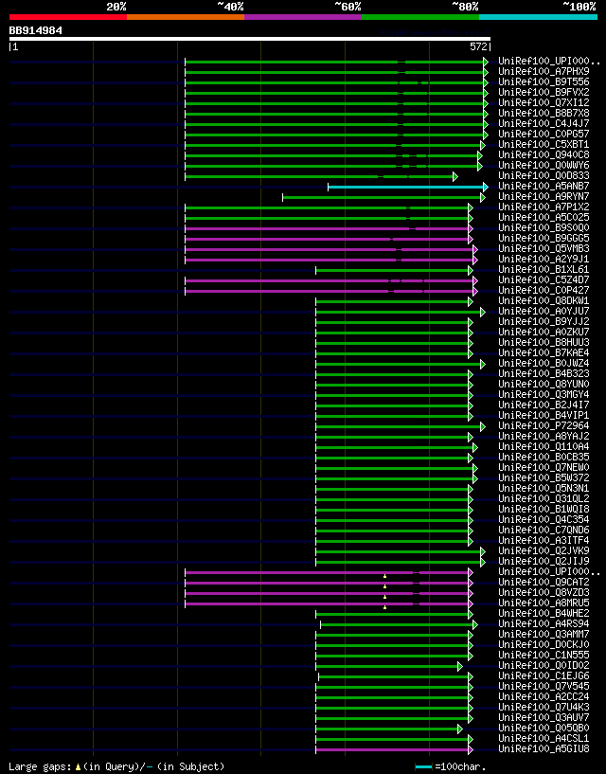This screenshot has height=774, width=606.
Task: Select the UniRef100_B7KAE4 label
Action: [x=544, y=353]
